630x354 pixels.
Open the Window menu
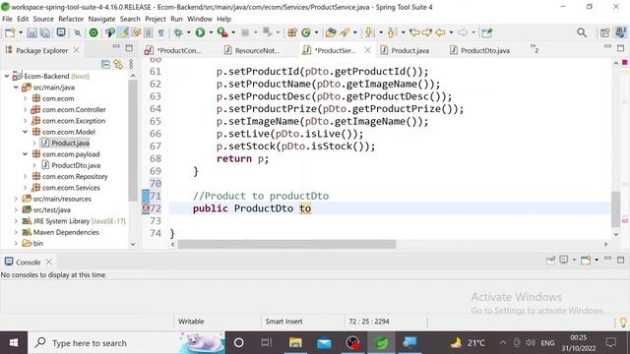[x=200, y=19]
